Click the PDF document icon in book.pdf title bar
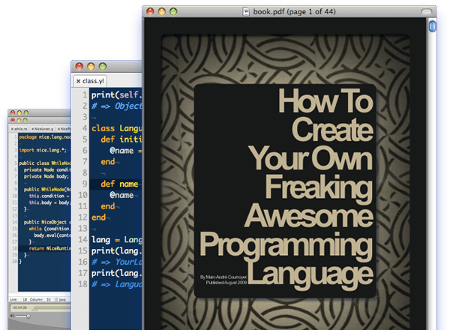 pos(246,12)
